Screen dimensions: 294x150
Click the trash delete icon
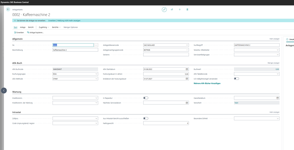[x=187, y=10]
